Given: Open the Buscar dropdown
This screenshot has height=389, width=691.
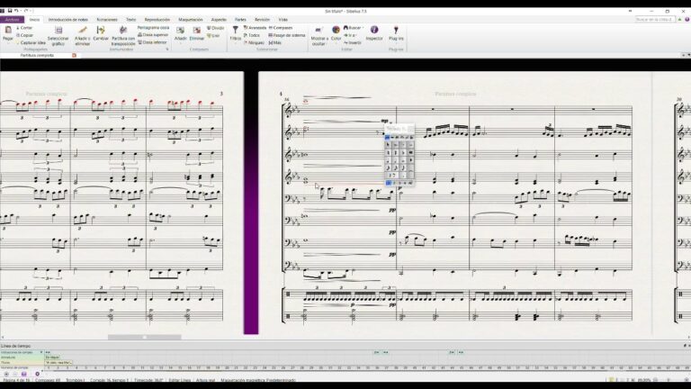Looking at the screenshot, I should point(353,28).
